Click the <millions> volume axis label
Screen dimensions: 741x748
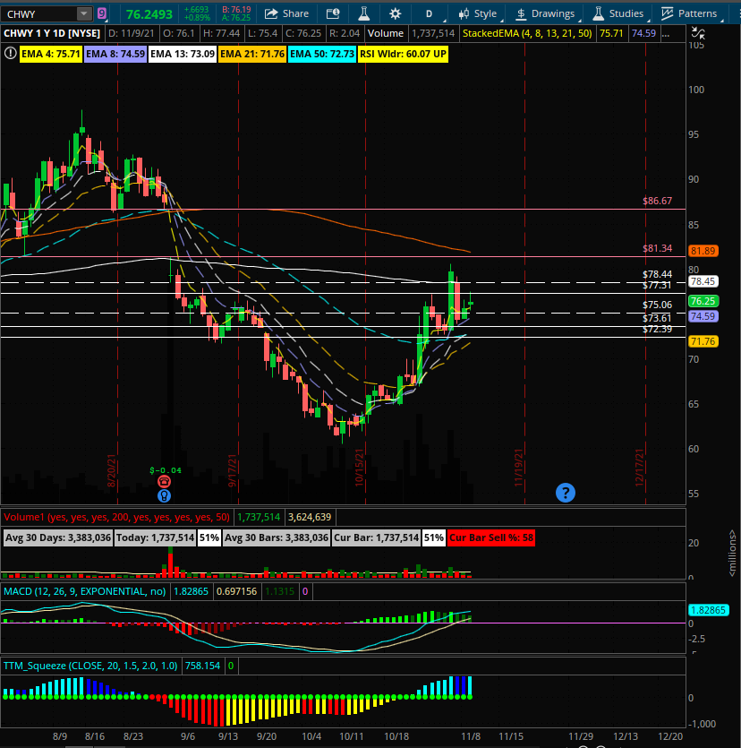click(732, 554)
